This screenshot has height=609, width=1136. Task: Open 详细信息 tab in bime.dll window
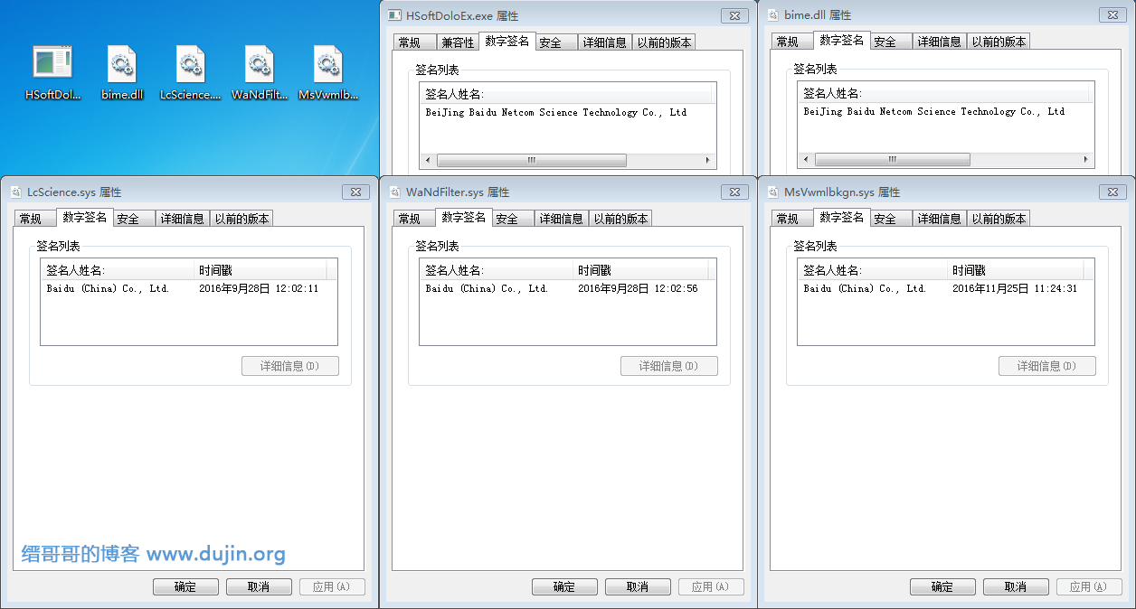(939, 42)
